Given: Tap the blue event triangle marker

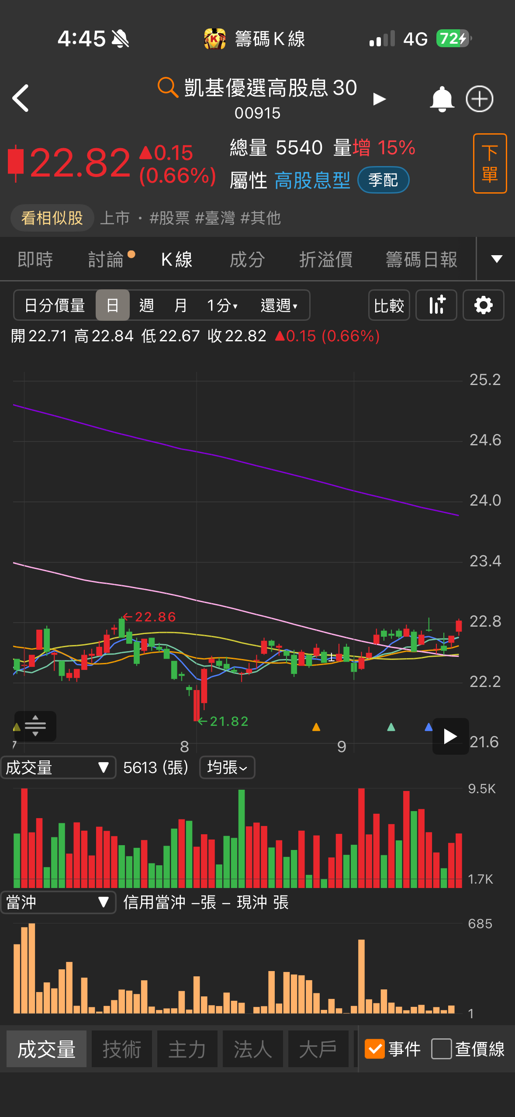Looking at the screenshot, I should point(429,727).
